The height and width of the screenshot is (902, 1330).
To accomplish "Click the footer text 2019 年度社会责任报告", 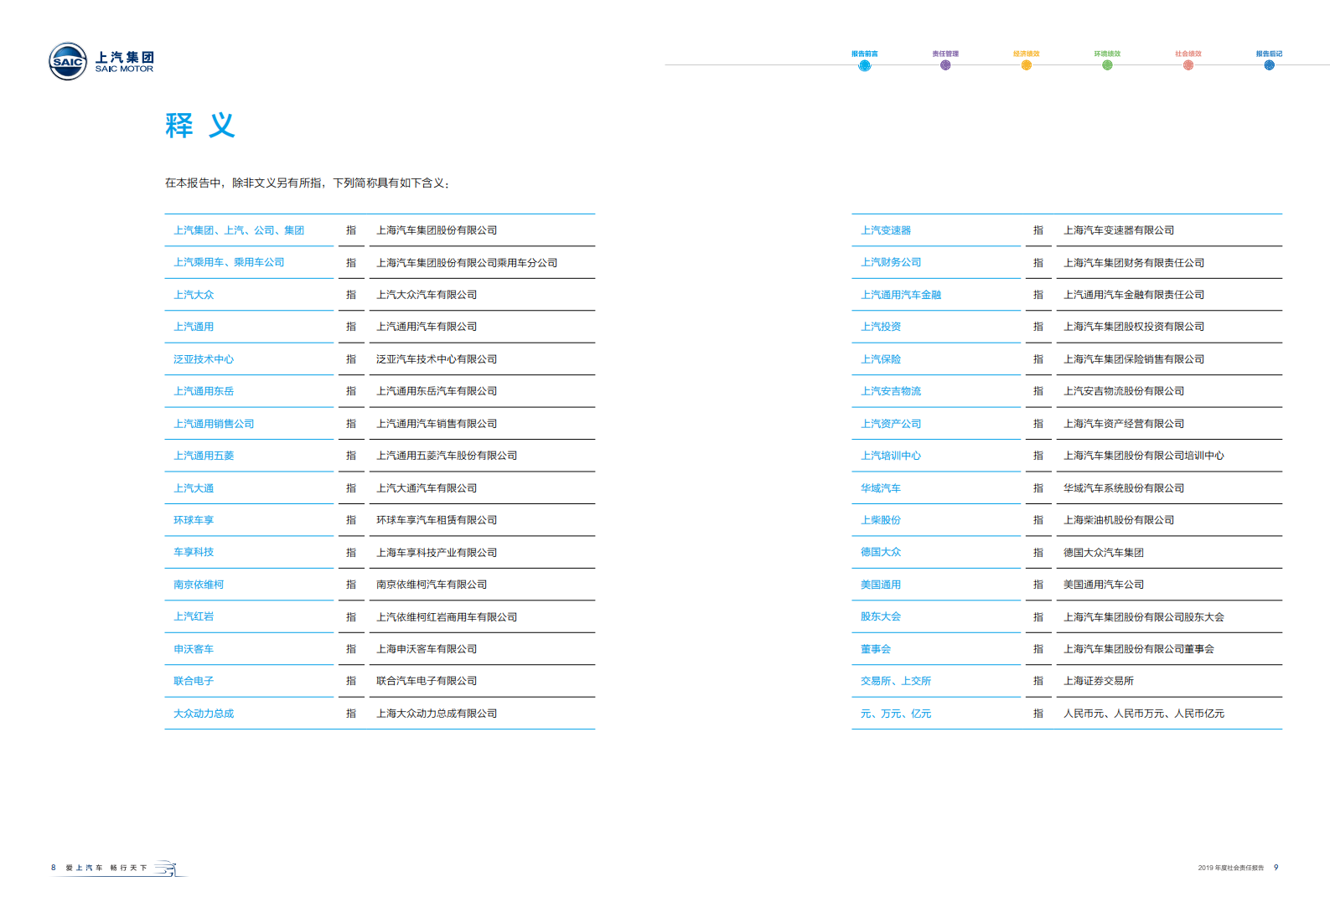I will point(1231,868).
